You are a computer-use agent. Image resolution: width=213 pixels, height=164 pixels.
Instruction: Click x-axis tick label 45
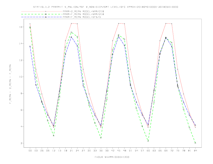pyautogui.click(x=119, y=151)
